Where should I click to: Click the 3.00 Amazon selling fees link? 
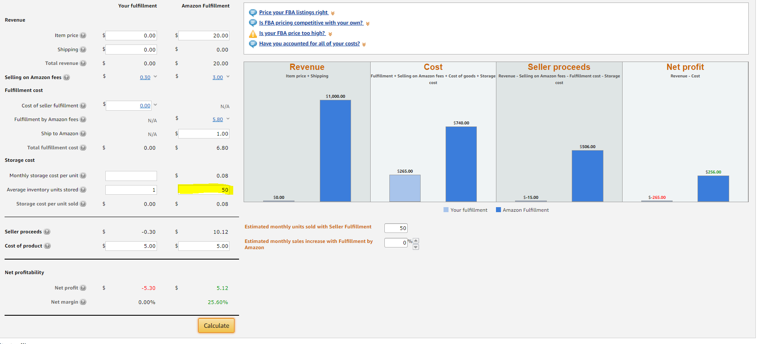pos(218,77)
